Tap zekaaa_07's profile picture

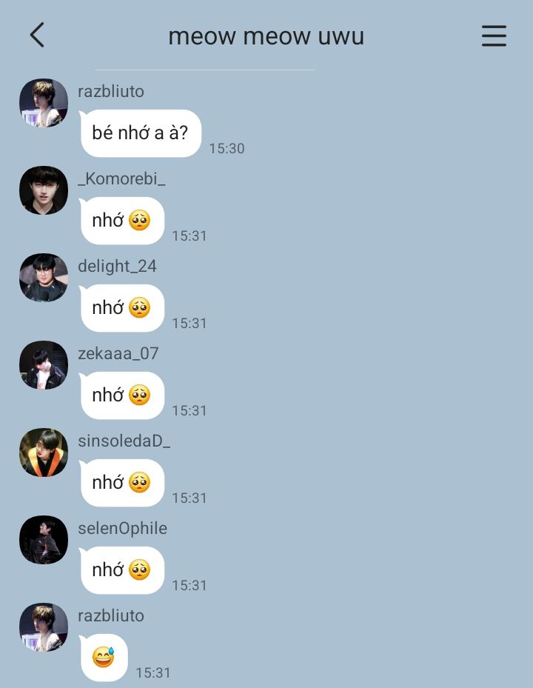[44, 365]
